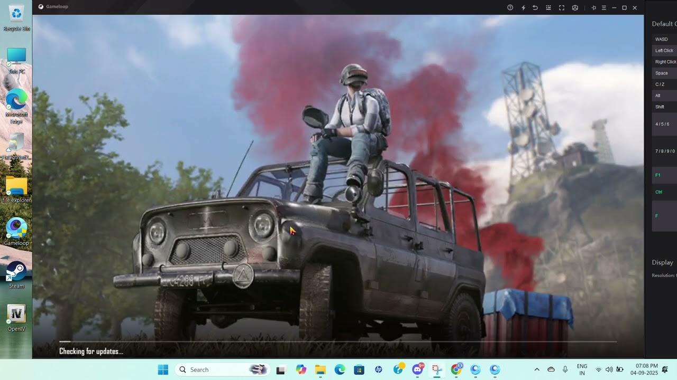Open Microsoft Edge desktop shortcut
The image size is (677, 380).
pos(16,107)
